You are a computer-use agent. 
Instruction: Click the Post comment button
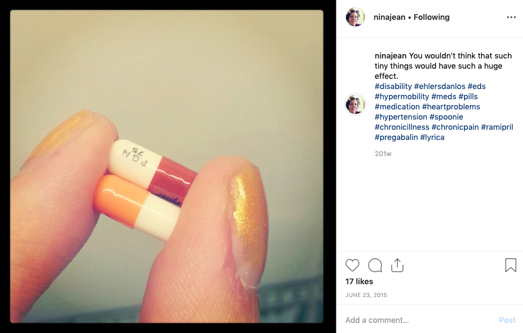click(507, 320)
